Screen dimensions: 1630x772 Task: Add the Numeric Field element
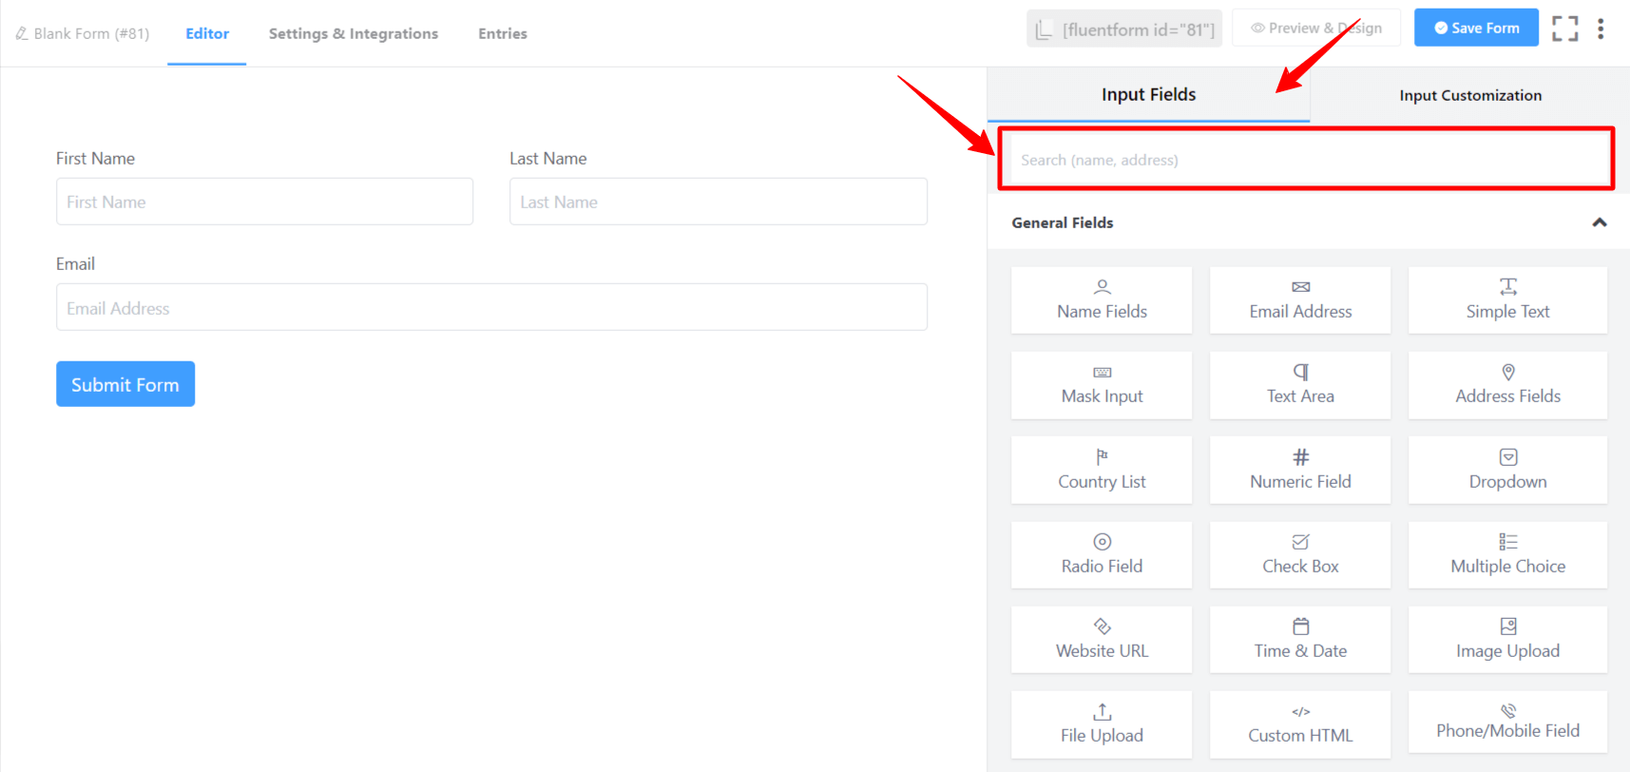(1300, 470)
